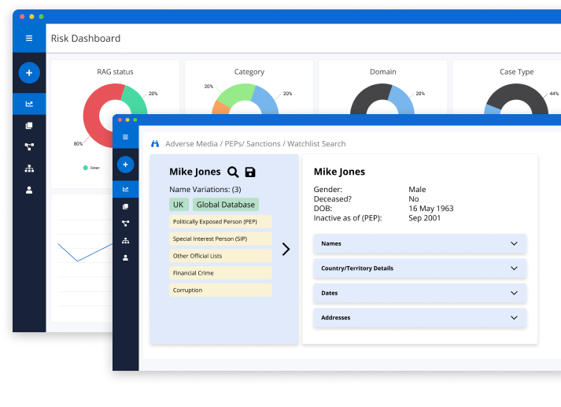Expand Country/Territory Details section

pyautogui.click(x=419, y=268)
